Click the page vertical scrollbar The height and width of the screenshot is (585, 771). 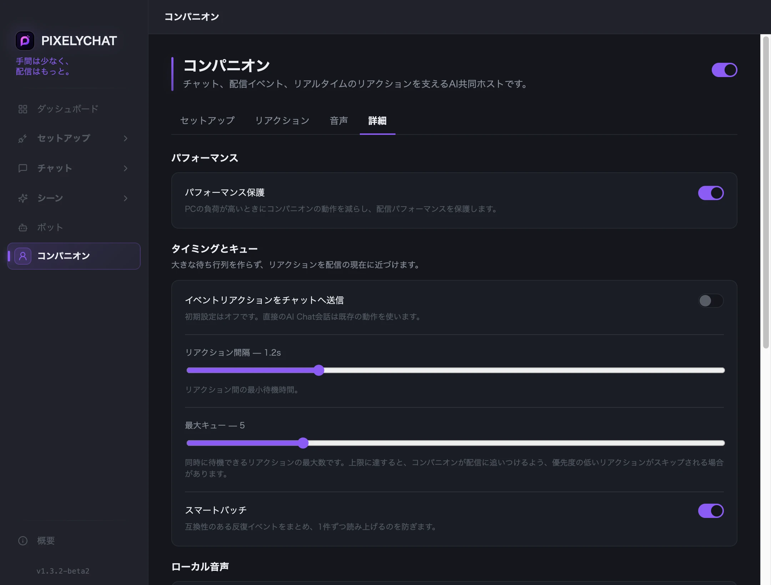[x=766, y=193]
